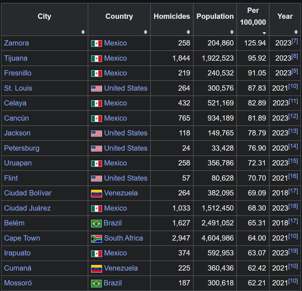Viewport: 302px width, 291px height.
Task: Open the Ciudad Juárez city link
Action: pos(27,208)
